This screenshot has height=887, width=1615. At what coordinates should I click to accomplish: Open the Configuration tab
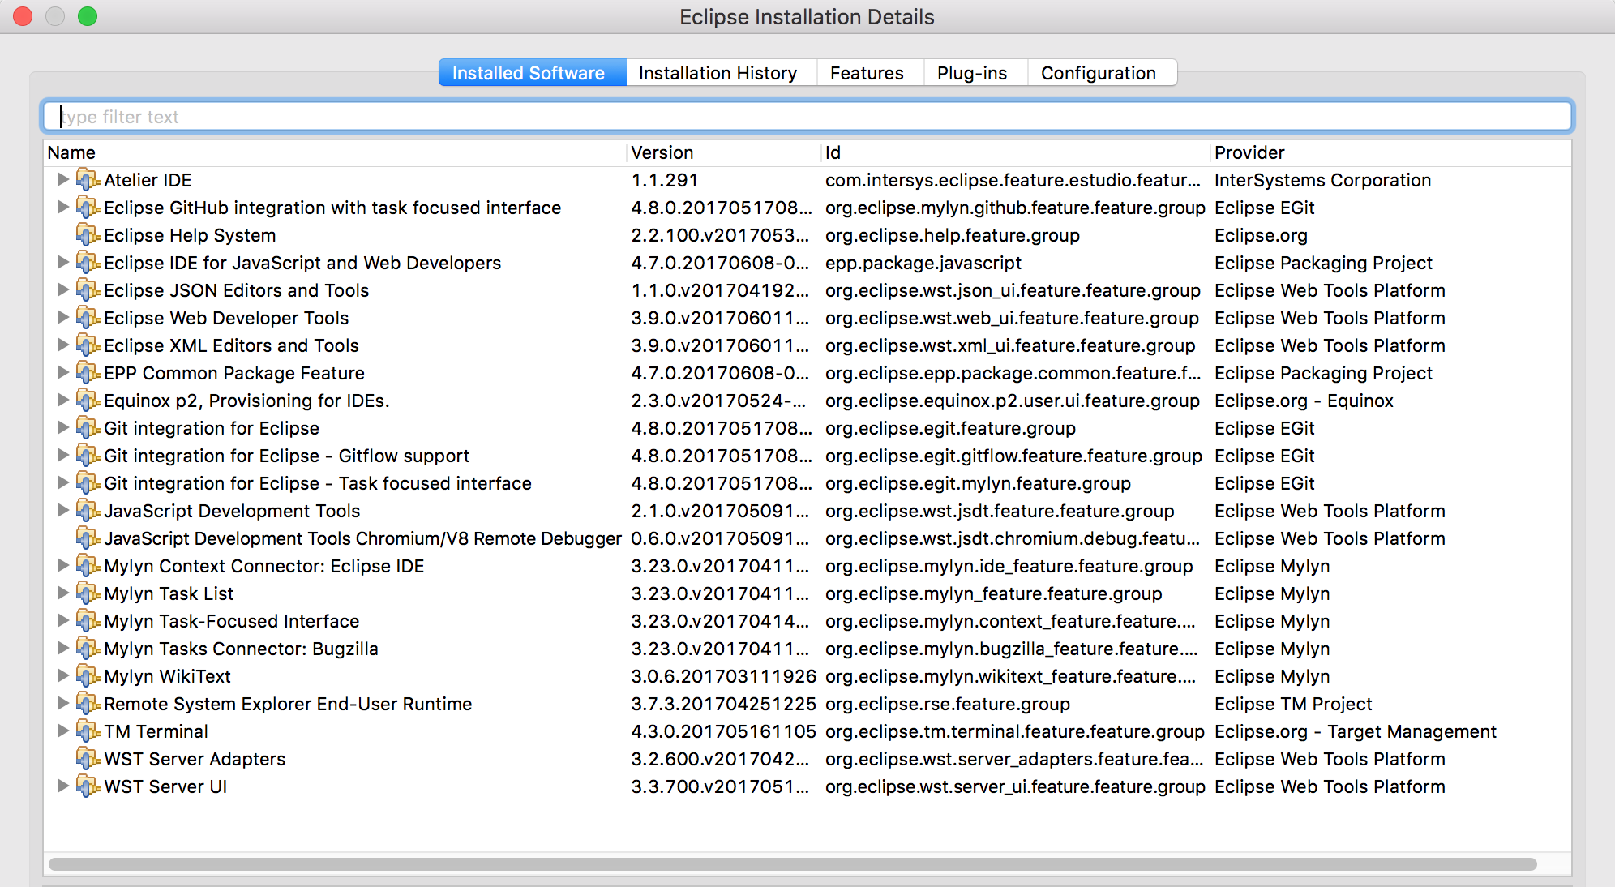[x=1098, y=73]
